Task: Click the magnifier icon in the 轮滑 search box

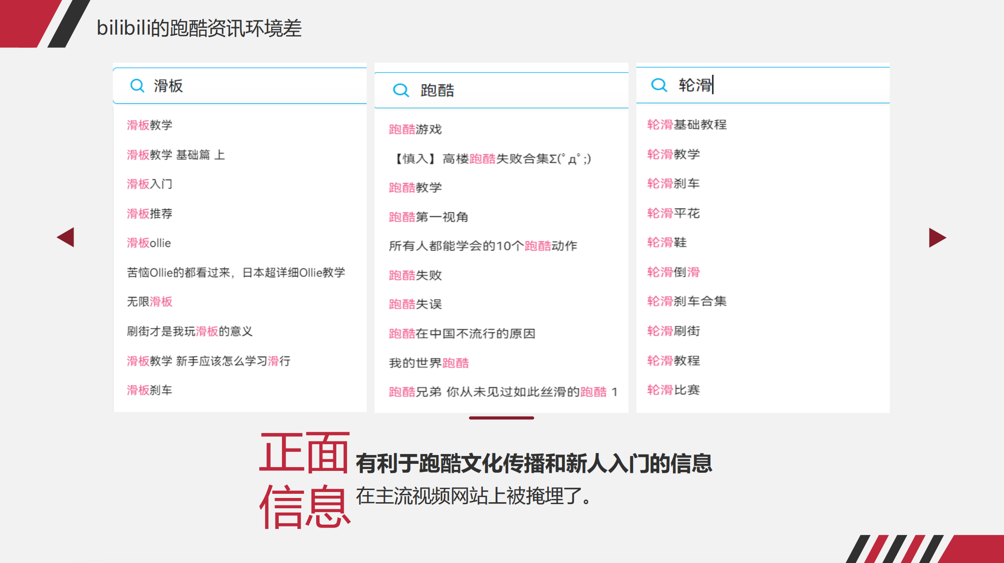Action: pyautogui.click(x=659, y=85)
